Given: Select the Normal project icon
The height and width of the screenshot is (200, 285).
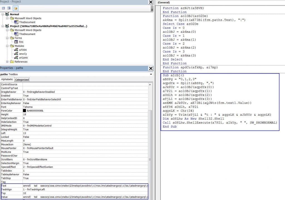Looking at the screenshot, I should [7, 14].
